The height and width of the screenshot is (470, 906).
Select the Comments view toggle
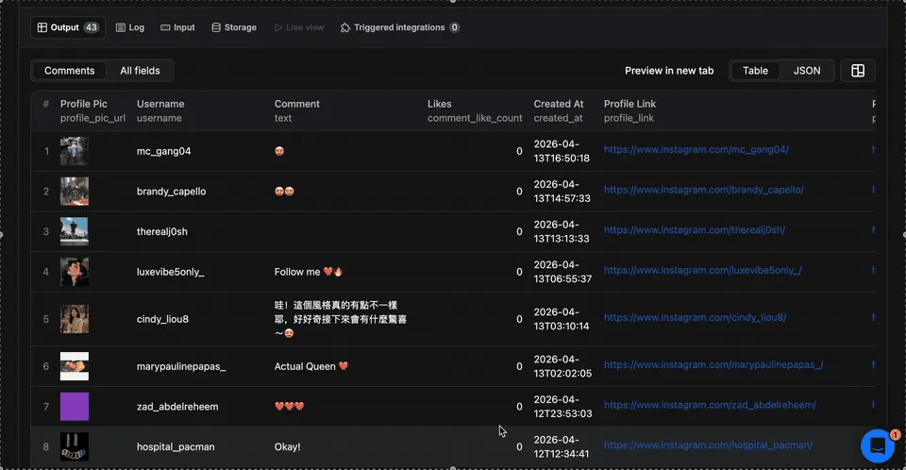(x=70, y=71)
